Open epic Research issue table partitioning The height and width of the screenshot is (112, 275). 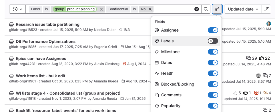47,24
